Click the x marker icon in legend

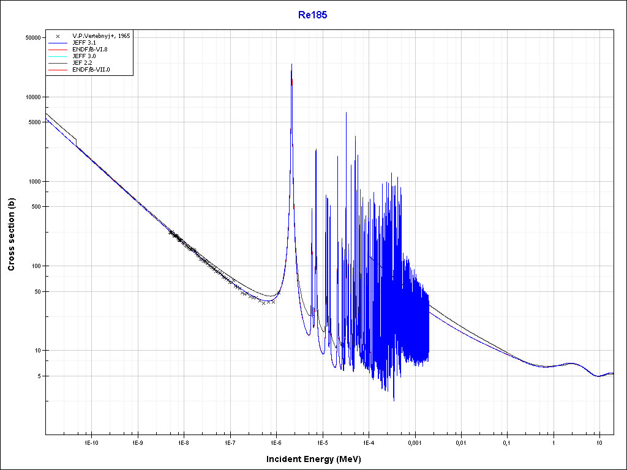coord(58,36)
